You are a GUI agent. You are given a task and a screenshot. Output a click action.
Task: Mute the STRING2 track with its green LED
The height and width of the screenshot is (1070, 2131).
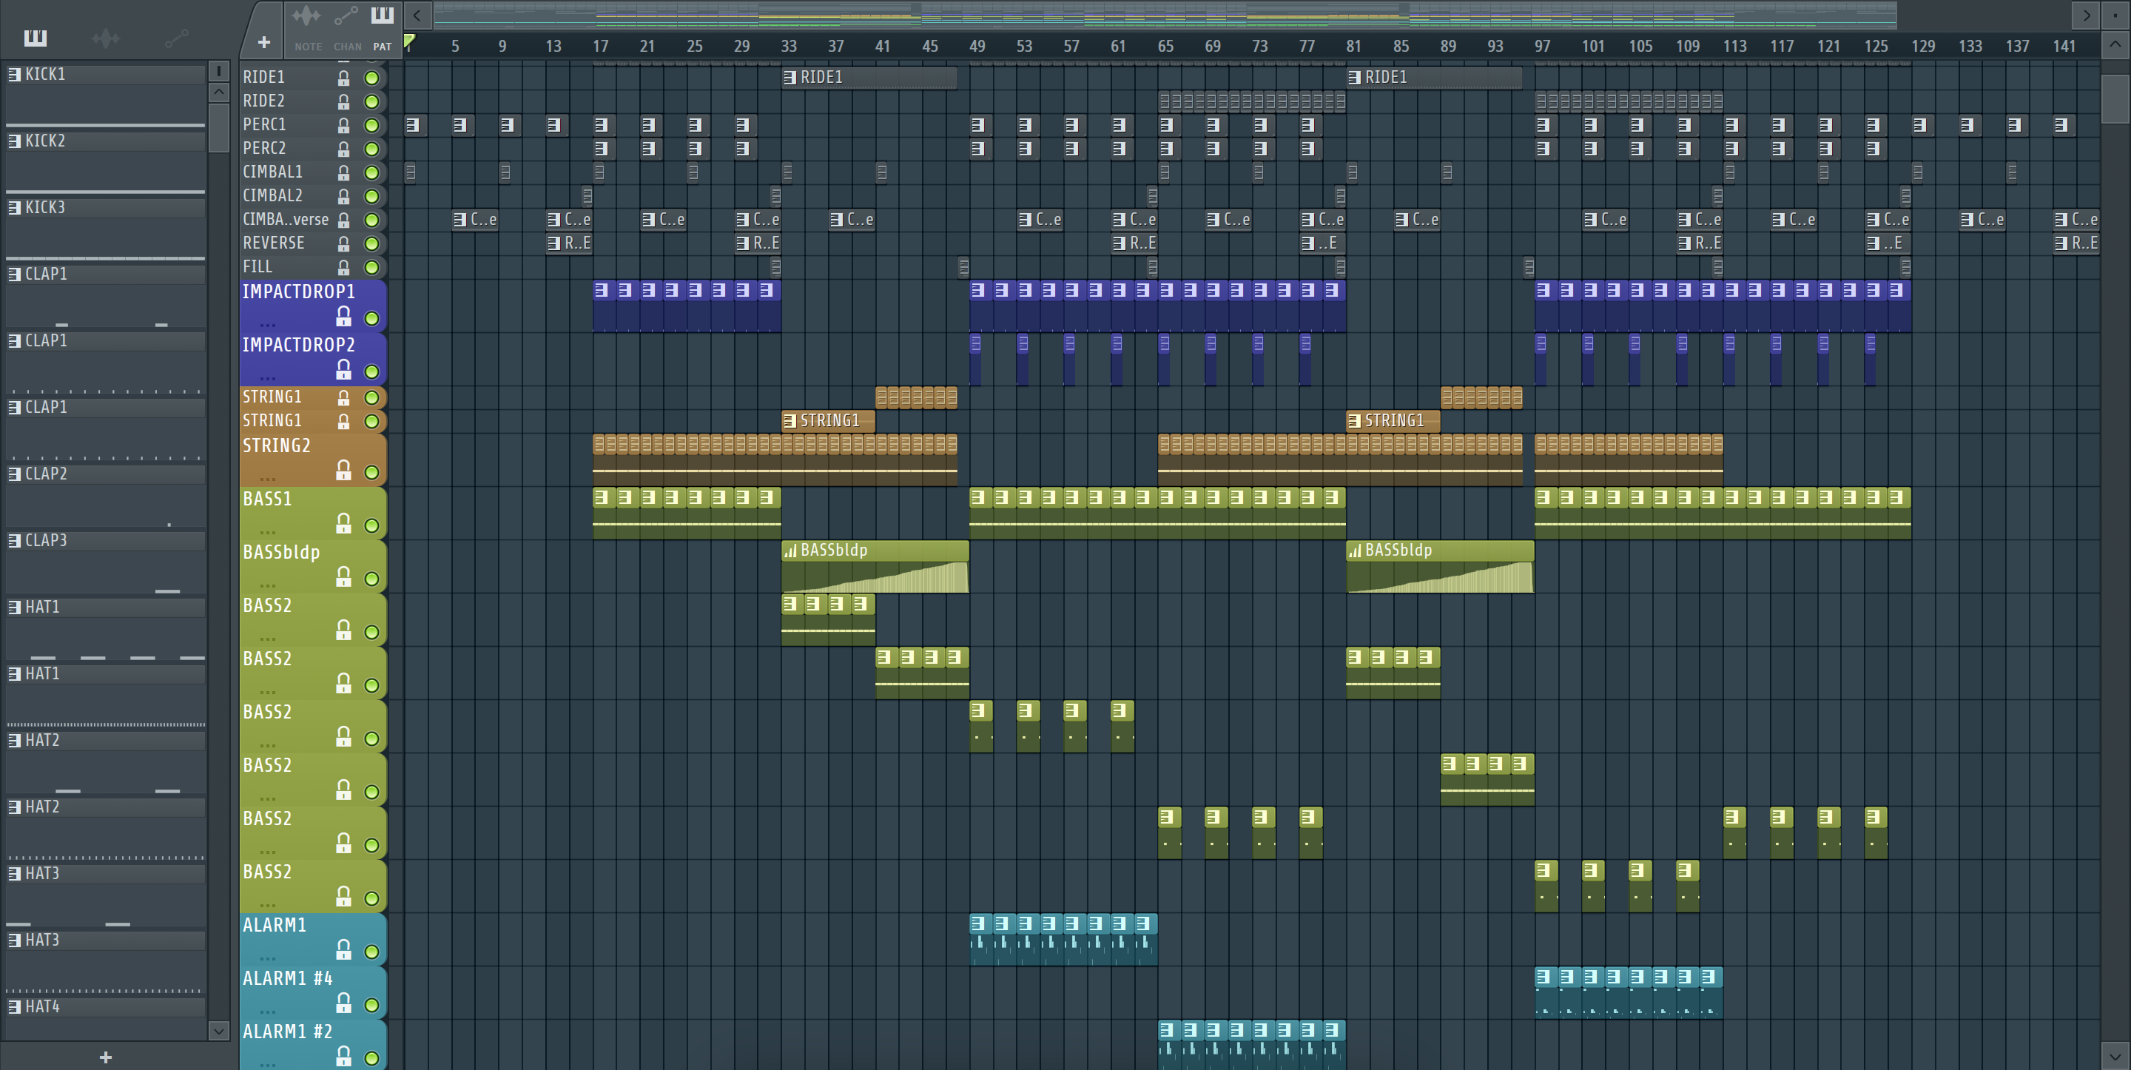click(372, 473)
